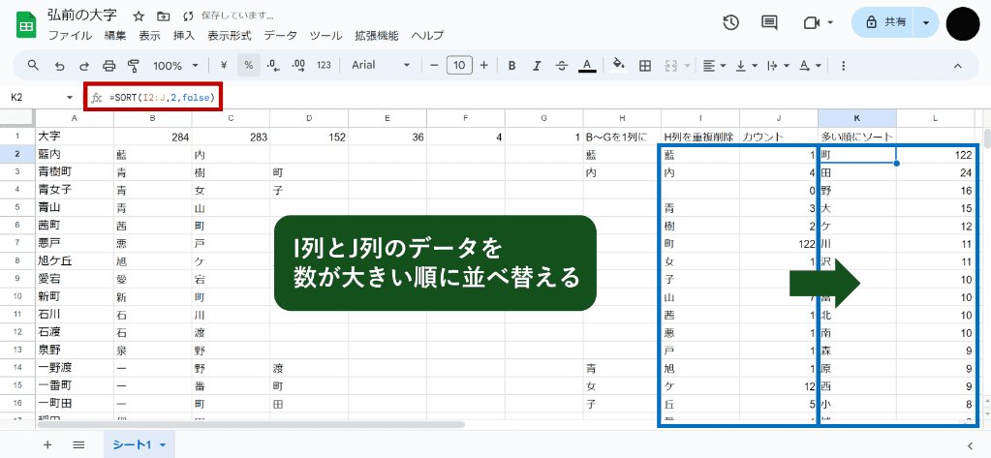Click the horizontal scrollbar
Image resolution: width=991 pixels, height=458 pixels.
pyautogui.click(x=251, y=424)
